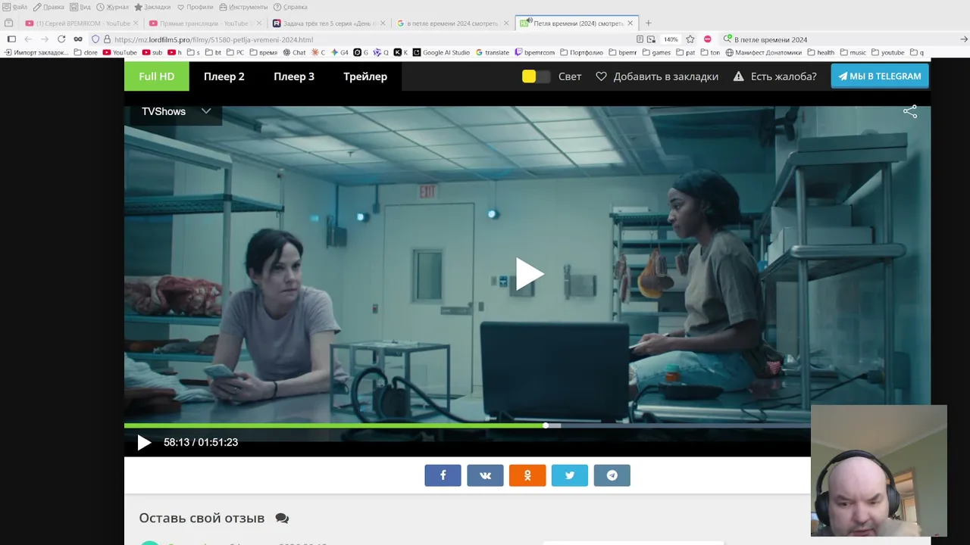Open site security lock information
Image resolution: width=970 pixels, height=545 pixels.
tap(107, 39)
